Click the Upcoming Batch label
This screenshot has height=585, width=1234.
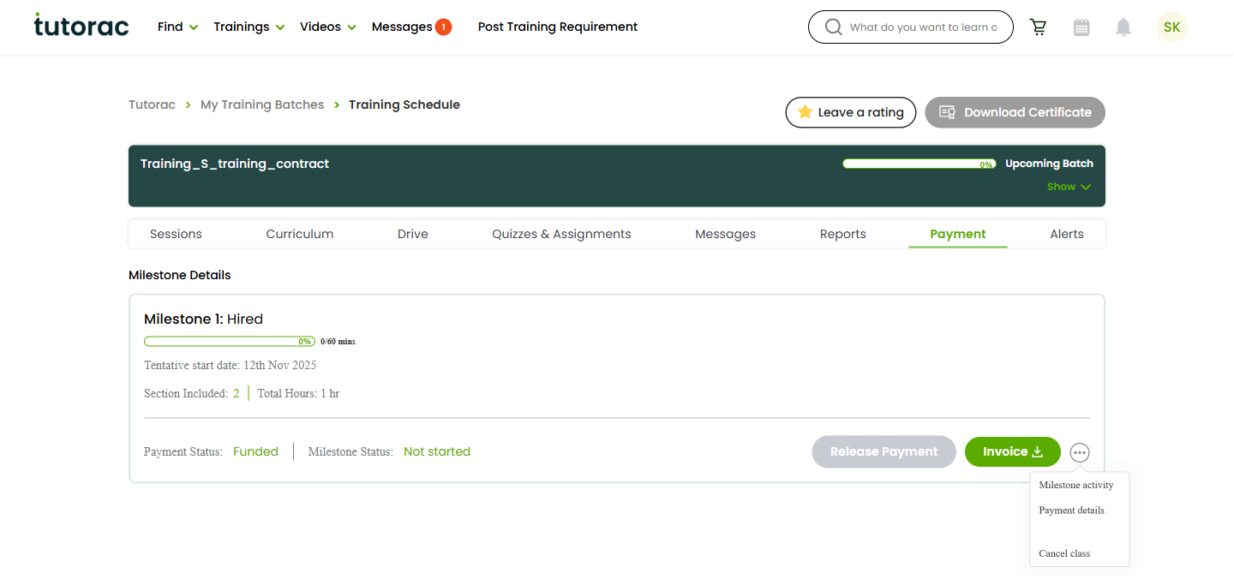click(1050, 164)
